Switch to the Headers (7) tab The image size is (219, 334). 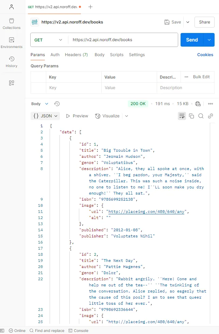pyautogui.click(x=76, y=55)
